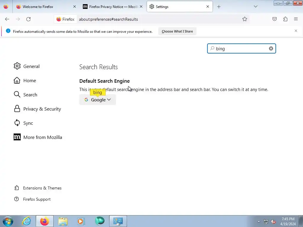Image resolution: width=303 pixels, height=227 pixels.
Task: Open a new tab with the plus button
Action: [x=219, y=7]
